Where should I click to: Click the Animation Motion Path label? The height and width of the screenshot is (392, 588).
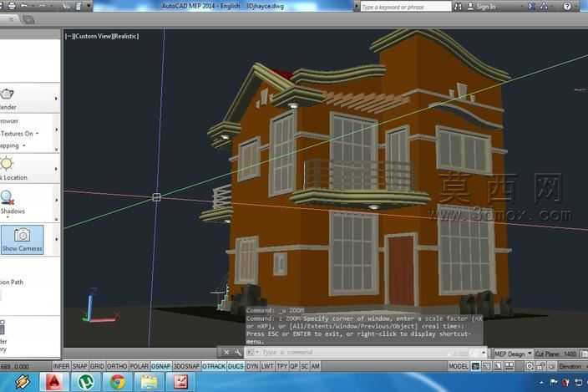pyautogui.click(x=11, y=283)
